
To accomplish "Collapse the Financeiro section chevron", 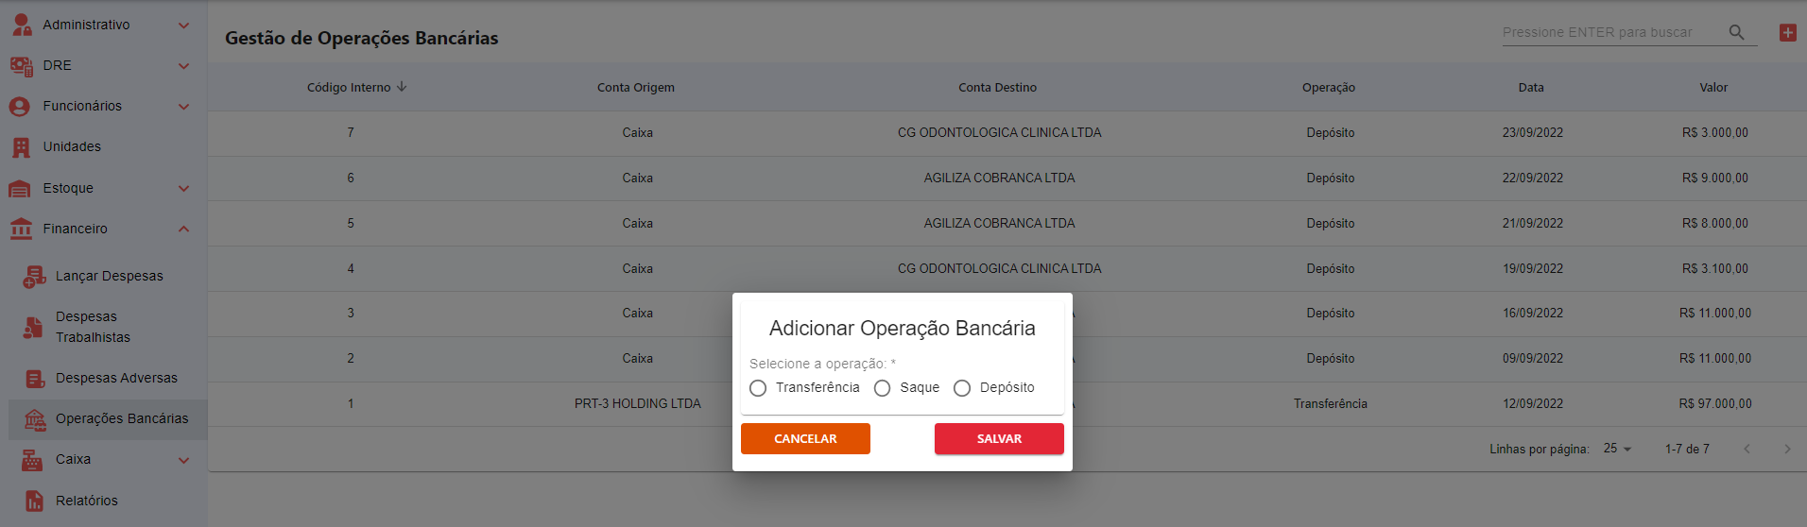I will pyautogui.click(x=184, y=229).
